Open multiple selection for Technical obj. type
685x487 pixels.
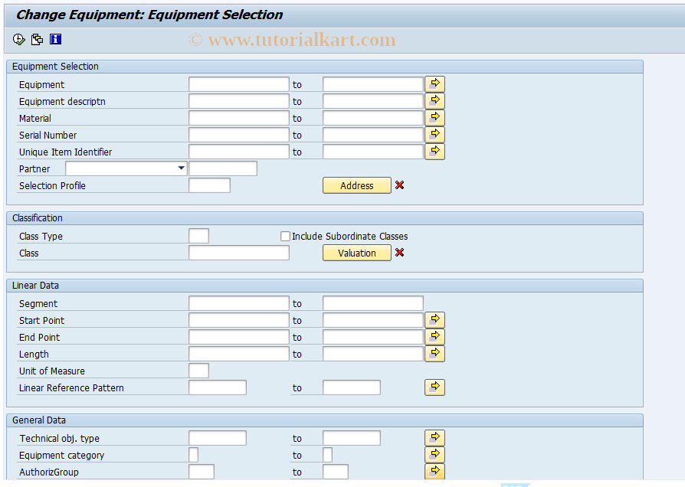[x=434, y=437]
